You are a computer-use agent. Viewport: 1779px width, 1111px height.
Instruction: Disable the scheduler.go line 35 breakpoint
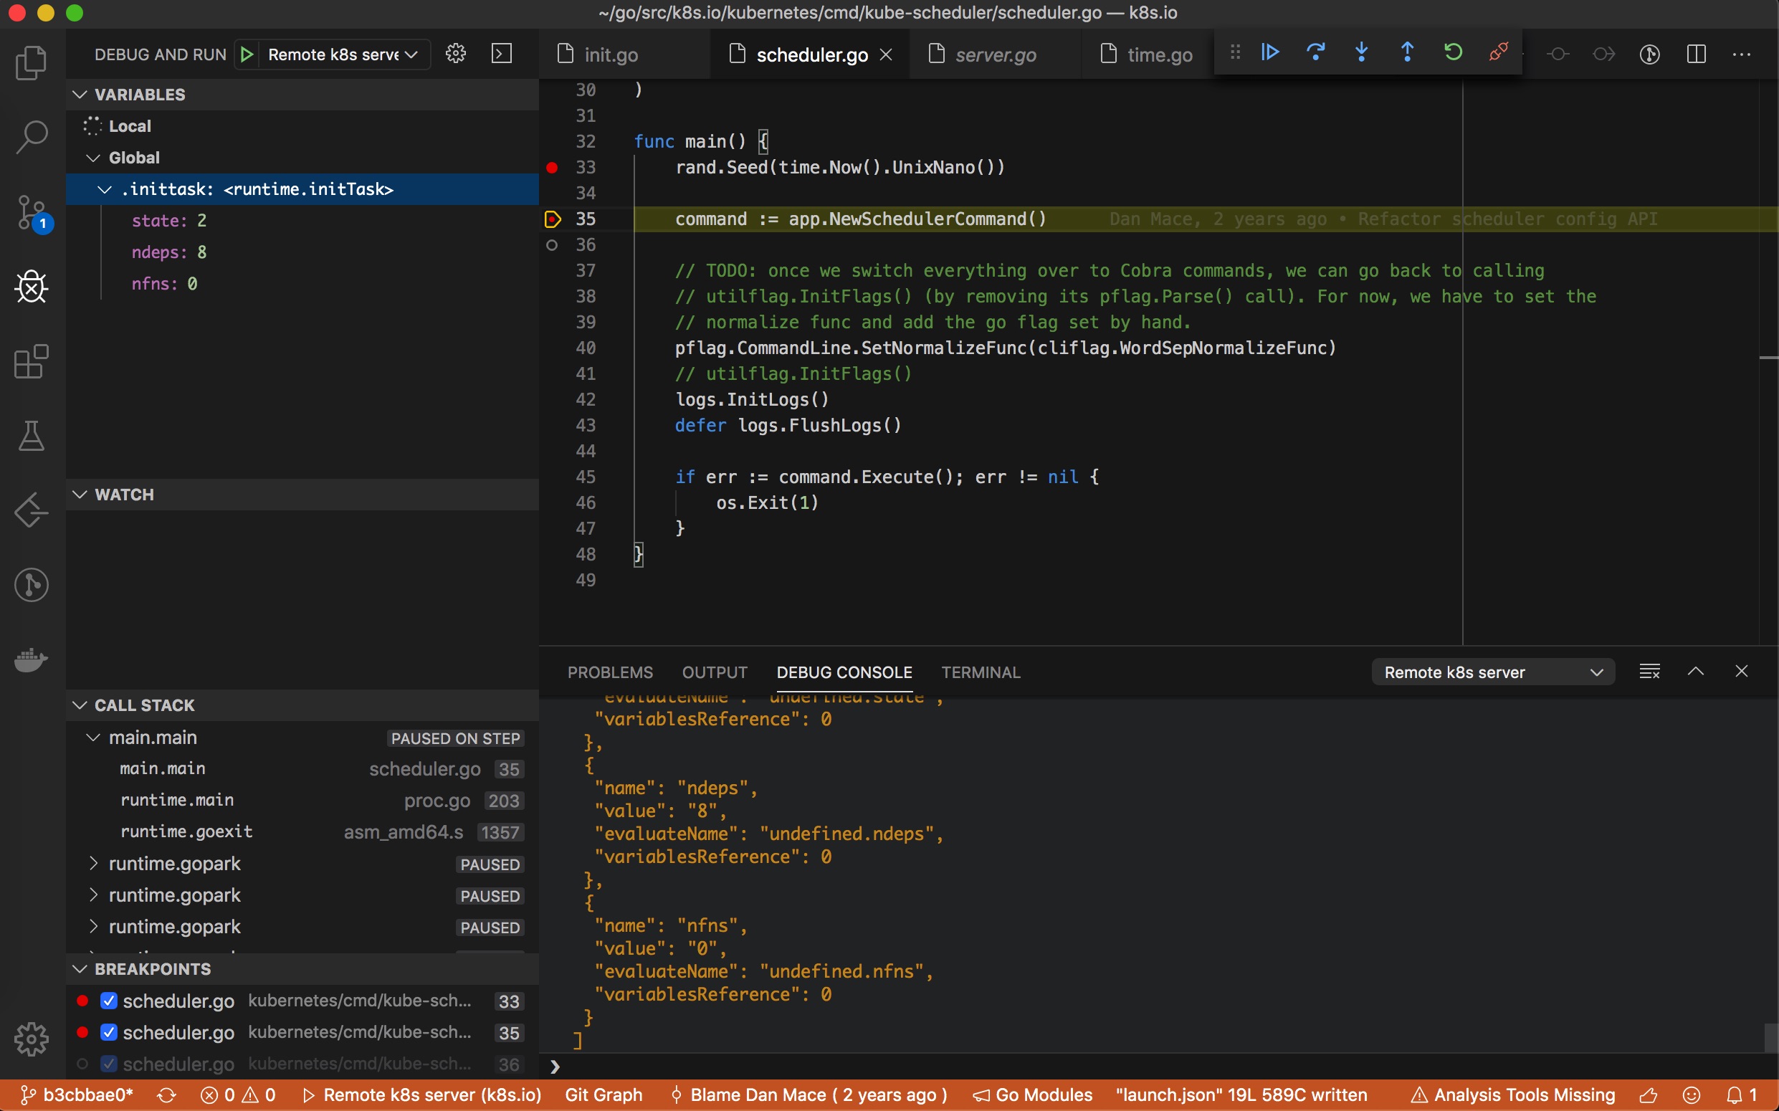[x=109, y=1031]
